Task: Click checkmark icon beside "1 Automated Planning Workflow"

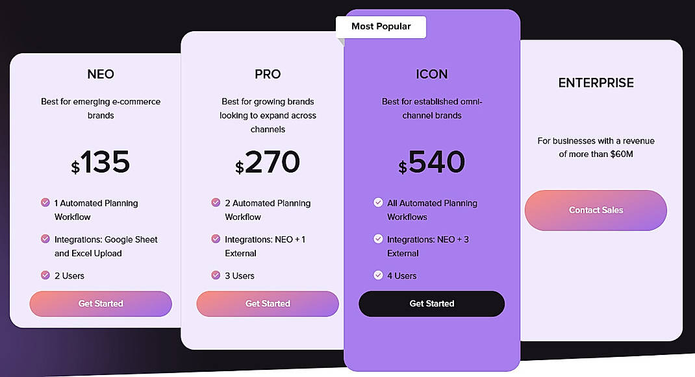Action: coord(46,203)
